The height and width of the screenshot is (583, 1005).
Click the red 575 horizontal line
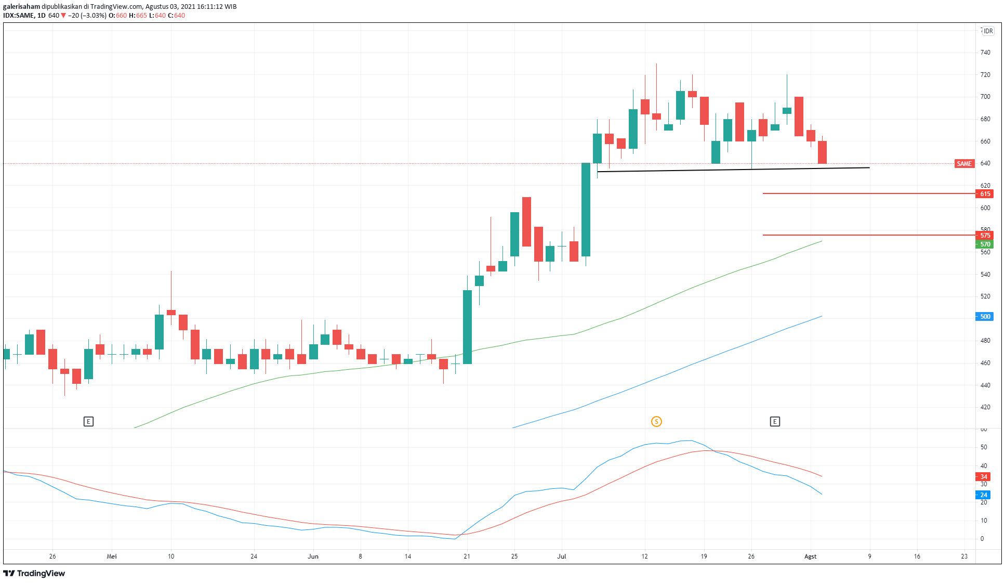click(x=869, y=235)
